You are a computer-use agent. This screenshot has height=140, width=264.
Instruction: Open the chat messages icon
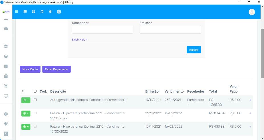pos(25,12)
